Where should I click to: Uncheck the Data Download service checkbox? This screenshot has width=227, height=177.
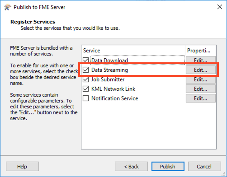point(86,60)
